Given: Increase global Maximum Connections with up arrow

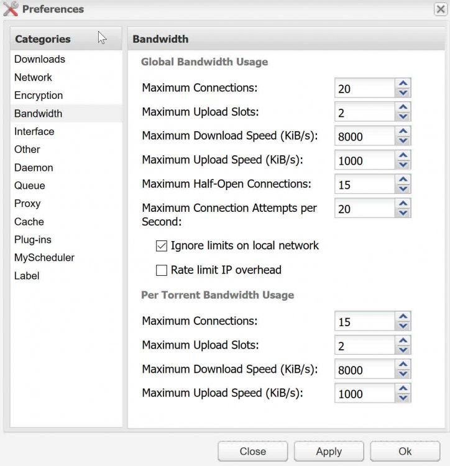Looking at the screenshot, I should [403, 83].
